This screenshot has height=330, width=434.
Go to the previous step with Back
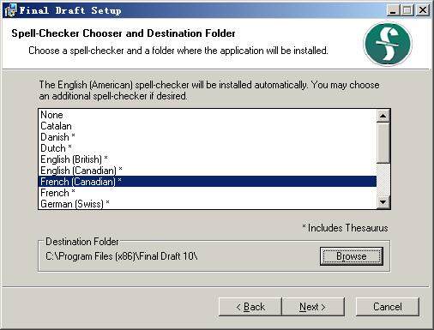250,307
